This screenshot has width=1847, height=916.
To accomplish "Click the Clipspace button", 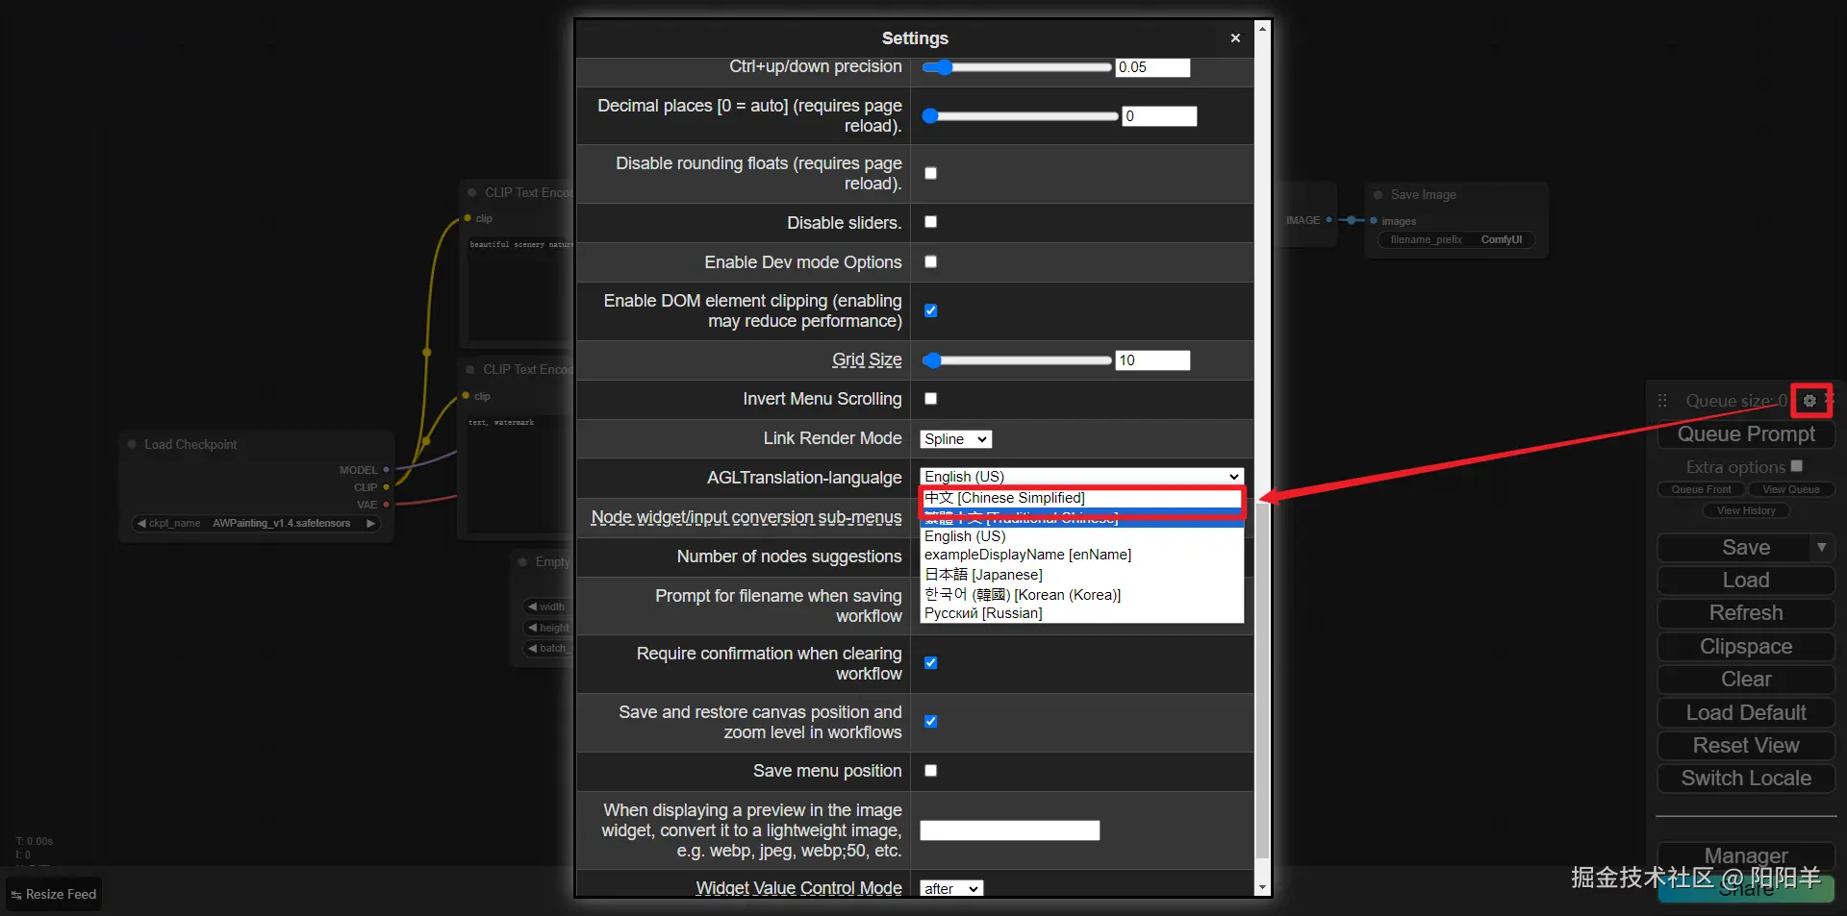I will tap(1746, 647).
